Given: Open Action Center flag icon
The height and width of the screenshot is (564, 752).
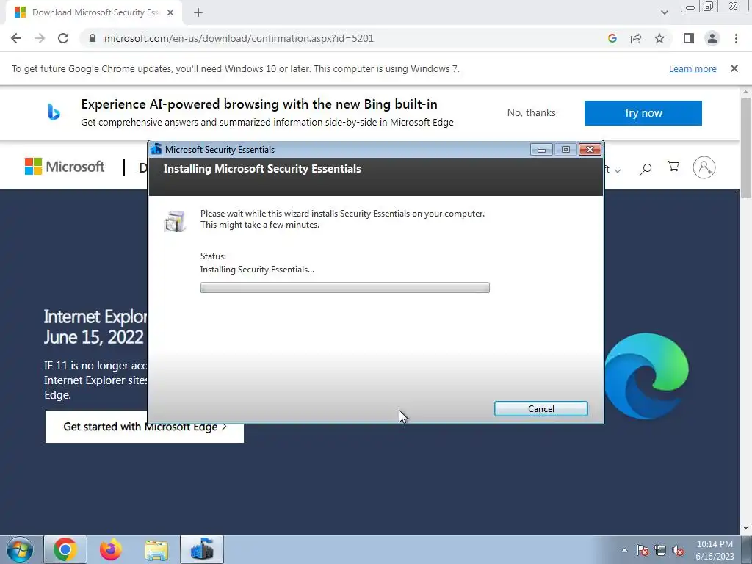Looking at the screenshot, I should pyautogui.click(x=643, y=550).
